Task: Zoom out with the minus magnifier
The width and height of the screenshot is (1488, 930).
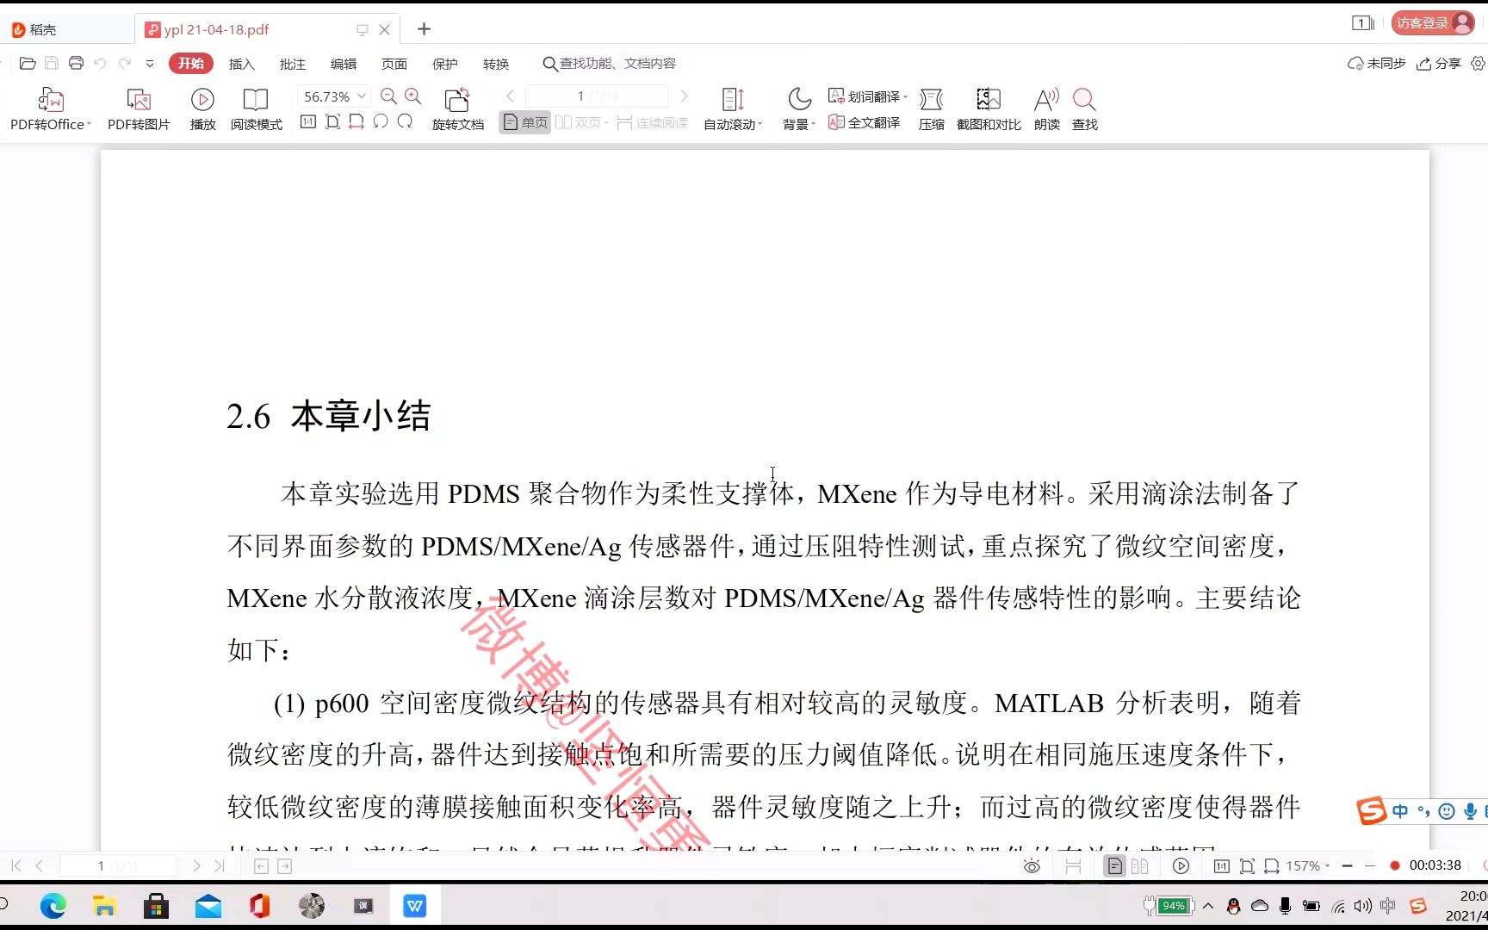Action: pyautogui.click(x=388, y=96)
